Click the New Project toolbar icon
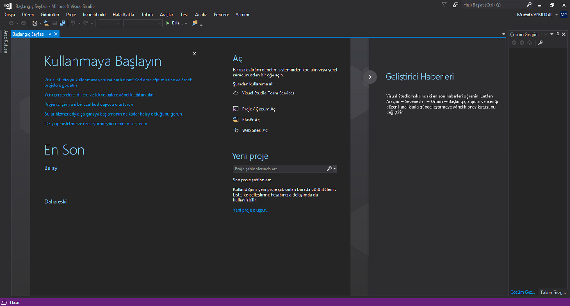 click(x=34, y=23)
